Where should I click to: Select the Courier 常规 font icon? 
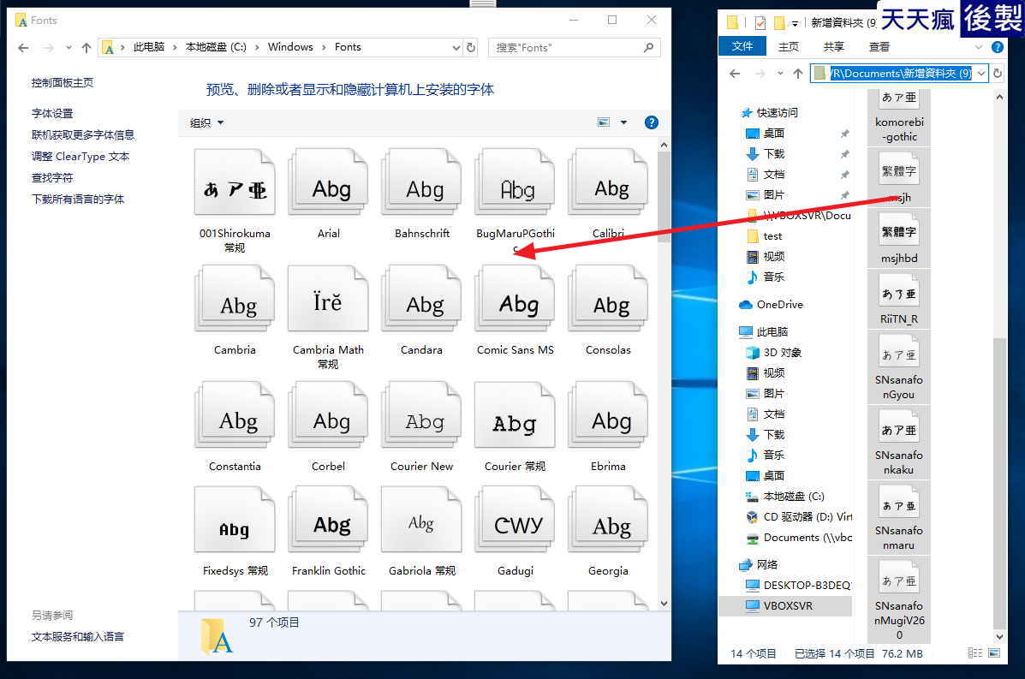click(x=515, y=416)
